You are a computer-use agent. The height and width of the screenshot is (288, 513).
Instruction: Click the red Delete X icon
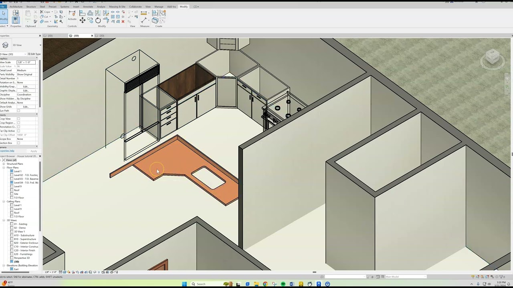pyautogui.click(x=123, y=22)
